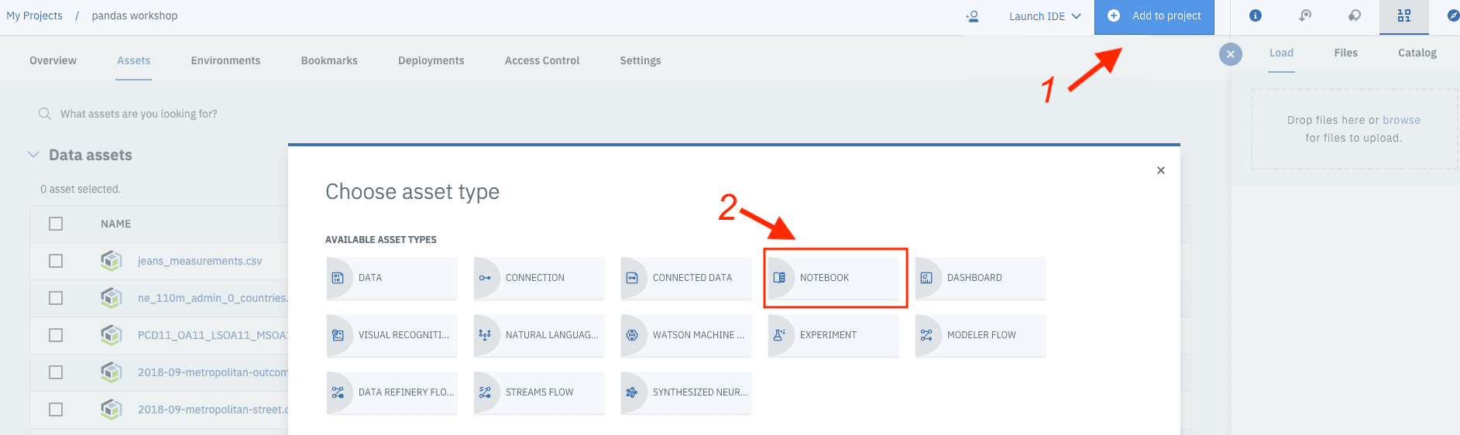Viewport: 1460px width, 435px height.
Task: Click the history icon left of chat icon
Action: tap(1305, 15)
